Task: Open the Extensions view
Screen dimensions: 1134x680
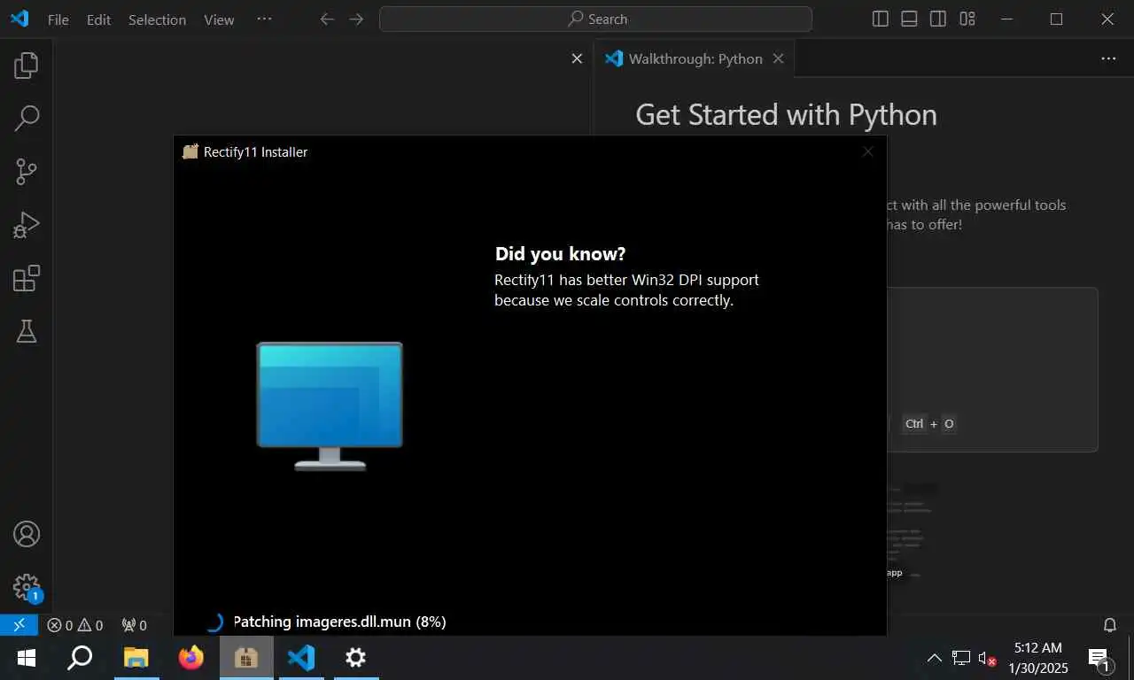Action: click(x=27, y=278)
